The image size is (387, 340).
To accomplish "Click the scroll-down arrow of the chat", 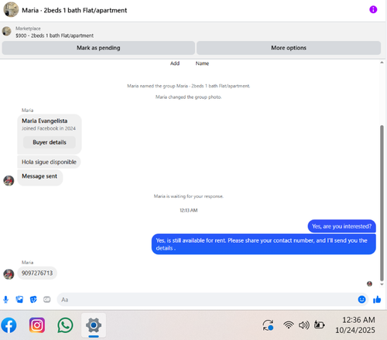I will pos(382,284).
